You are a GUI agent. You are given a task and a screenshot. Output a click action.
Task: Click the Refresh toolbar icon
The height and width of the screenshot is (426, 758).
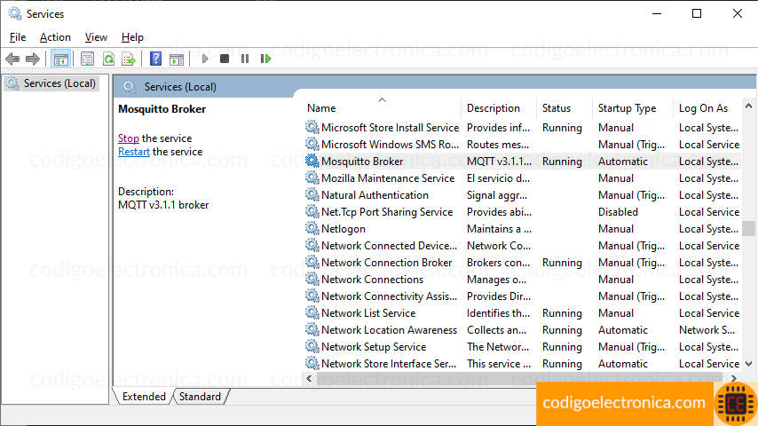point(109,59)
